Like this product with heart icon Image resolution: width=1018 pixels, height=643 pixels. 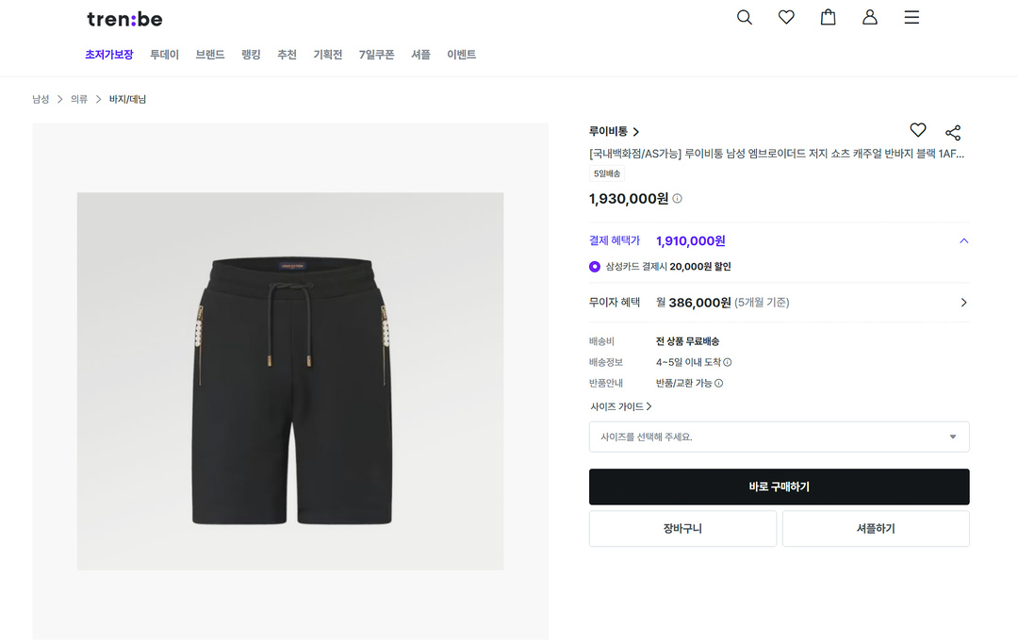point(918,131)
